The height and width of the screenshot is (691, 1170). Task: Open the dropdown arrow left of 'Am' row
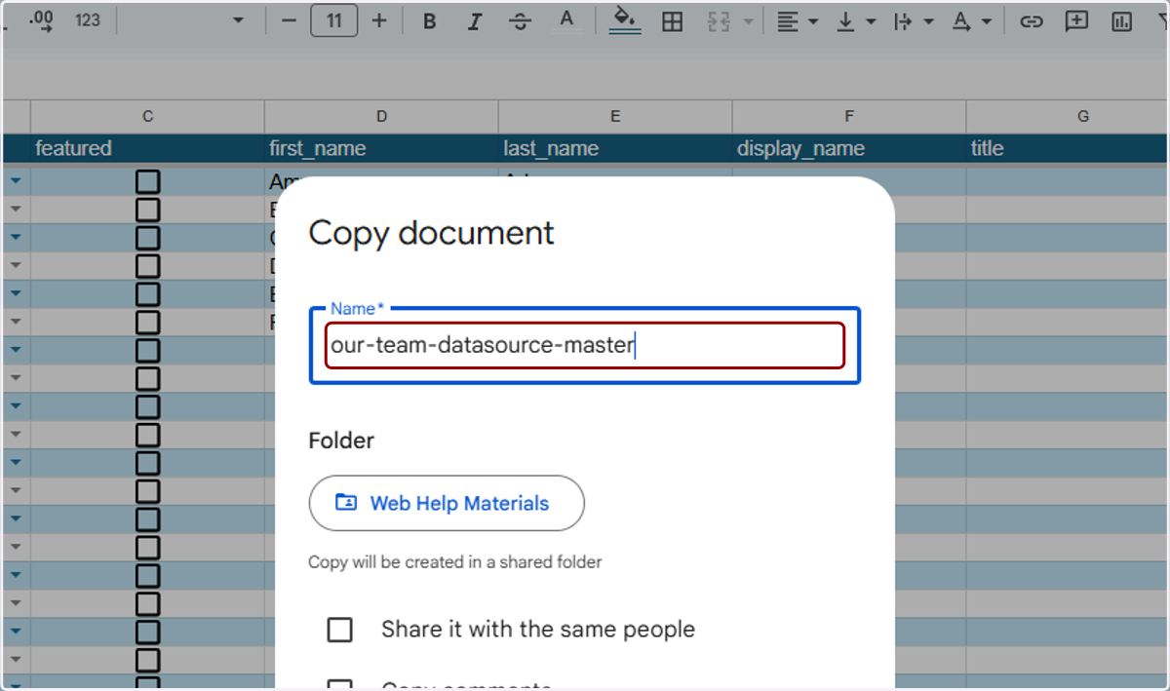click(x=16, y=181)
